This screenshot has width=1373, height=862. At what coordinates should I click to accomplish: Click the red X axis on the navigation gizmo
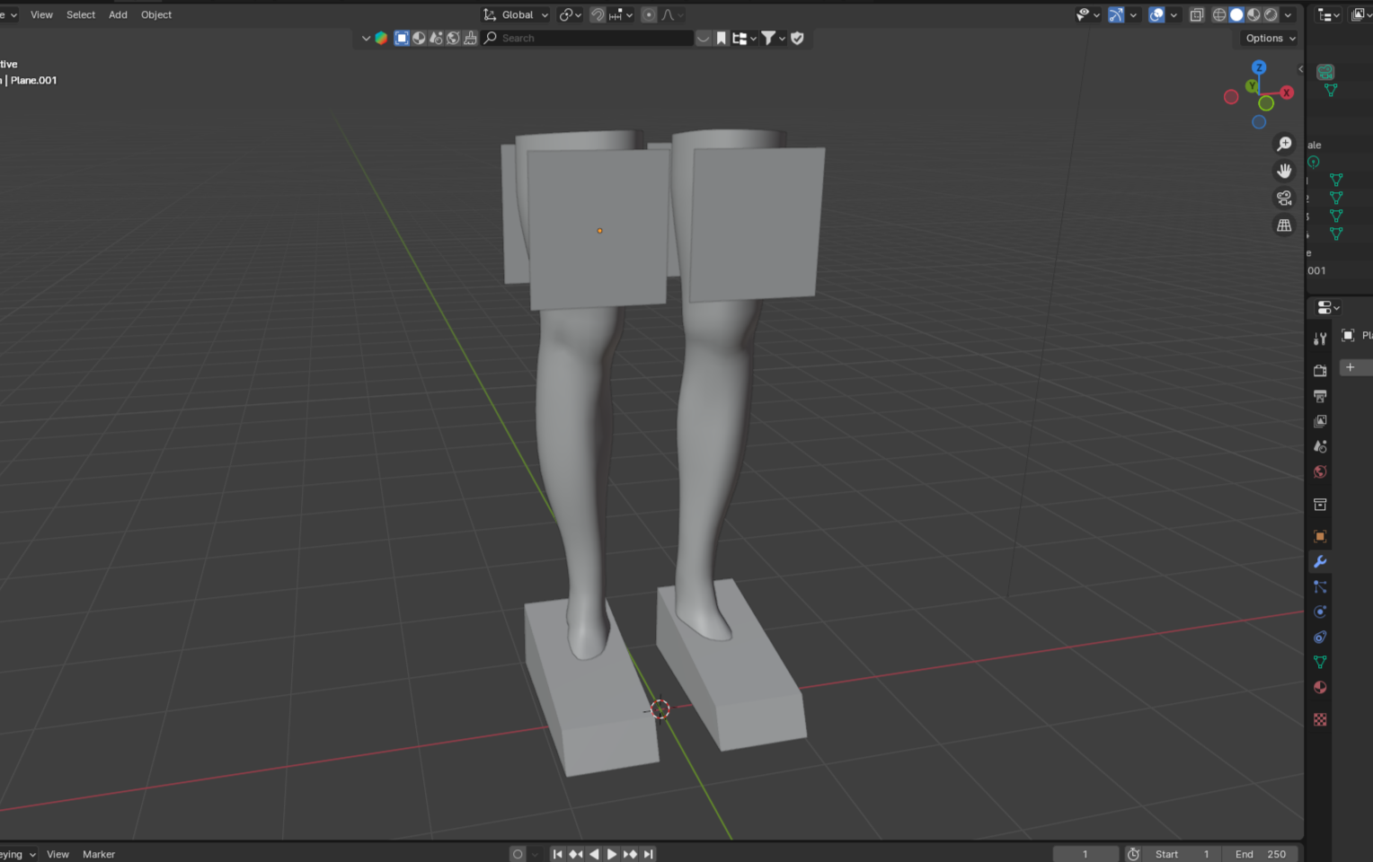1287,92
